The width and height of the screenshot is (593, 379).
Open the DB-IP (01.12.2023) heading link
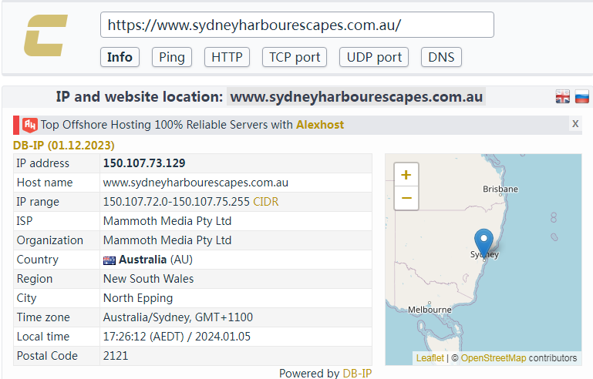click(63, 146)
